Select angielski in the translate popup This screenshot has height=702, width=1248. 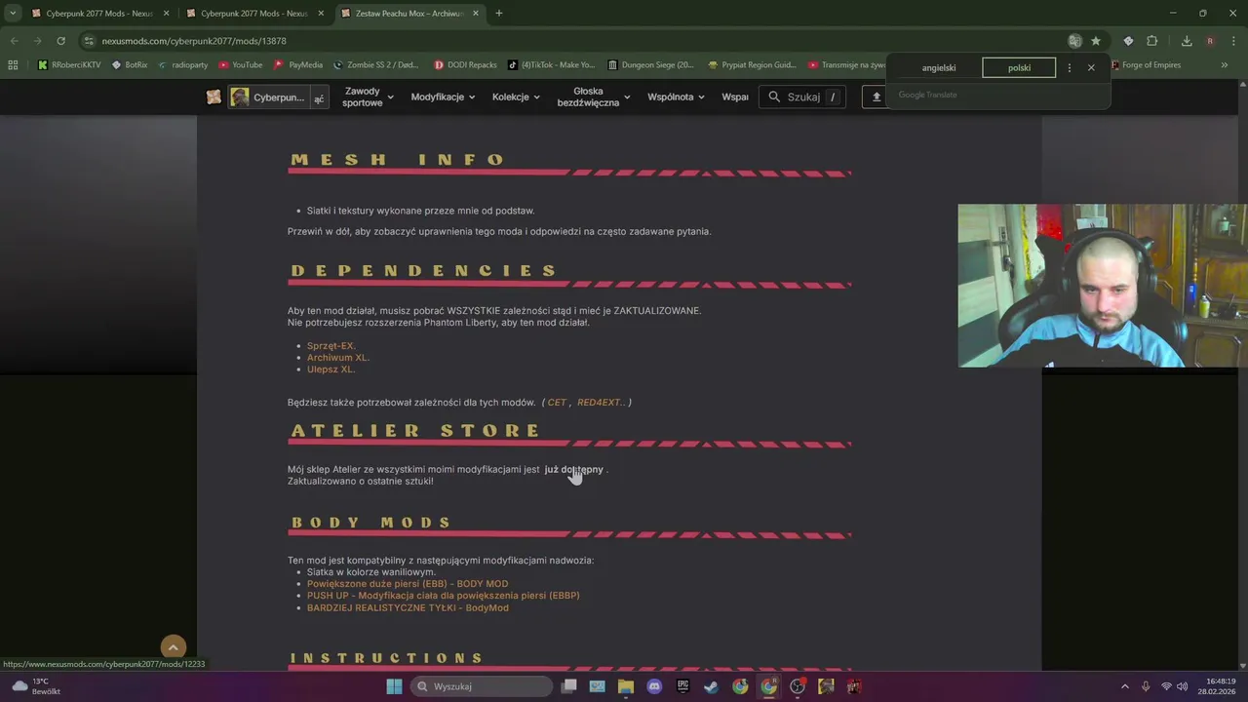pyautogui.click(x=939, y=67)
